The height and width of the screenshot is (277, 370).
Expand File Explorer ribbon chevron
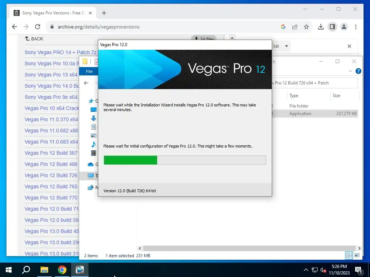point(350,71)
